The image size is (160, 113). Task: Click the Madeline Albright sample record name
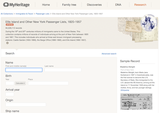click(127, 67)
